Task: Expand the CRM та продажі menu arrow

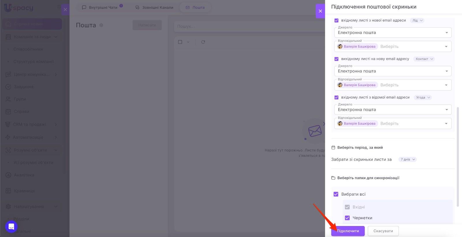Action: [56, 124]
